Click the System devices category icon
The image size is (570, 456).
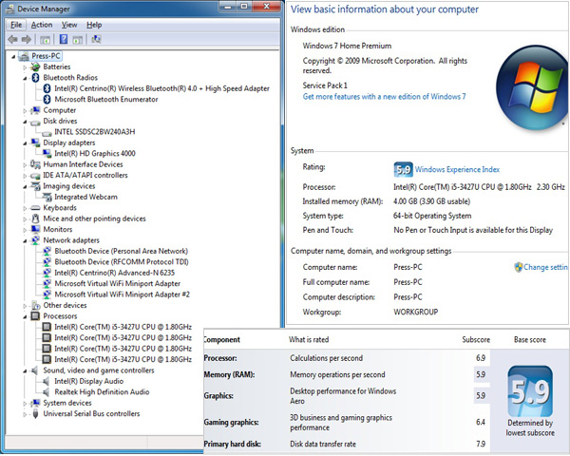[35, 403]
